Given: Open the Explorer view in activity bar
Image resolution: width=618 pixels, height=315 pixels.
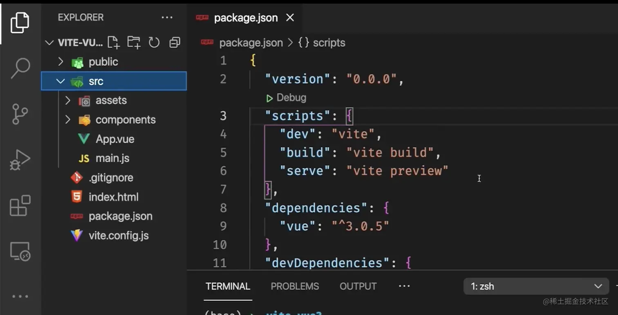Looking at the screenshot, I should [20, 22].
